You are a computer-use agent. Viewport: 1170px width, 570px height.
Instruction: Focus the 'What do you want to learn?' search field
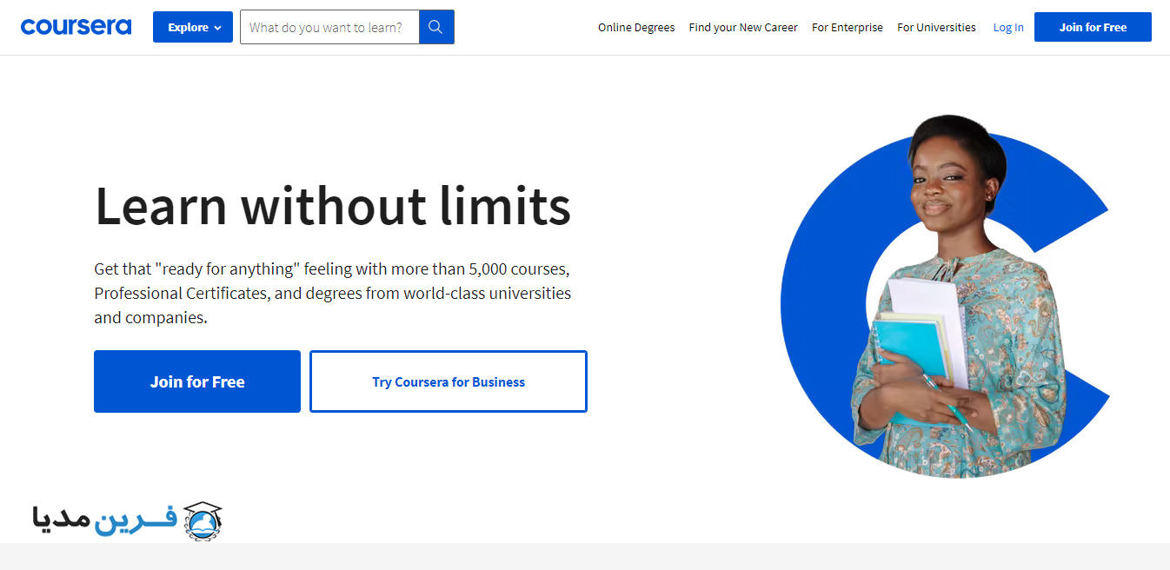click(x=329, y=27)
